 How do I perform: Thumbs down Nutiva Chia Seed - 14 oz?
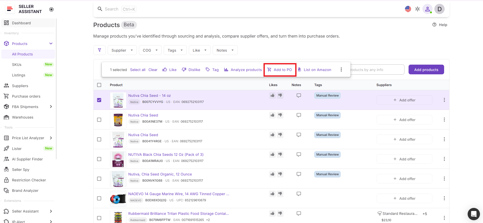(280, 96)
